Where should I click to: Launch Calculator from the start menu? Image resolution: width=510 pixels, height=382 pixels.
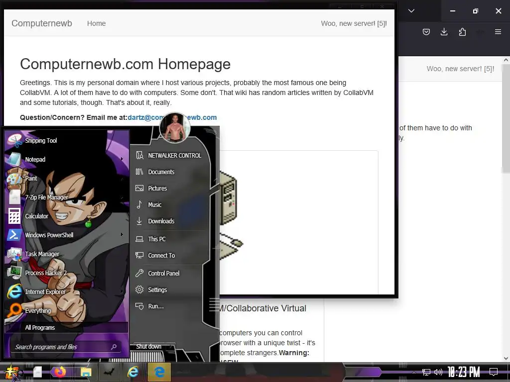pos(67,216)
